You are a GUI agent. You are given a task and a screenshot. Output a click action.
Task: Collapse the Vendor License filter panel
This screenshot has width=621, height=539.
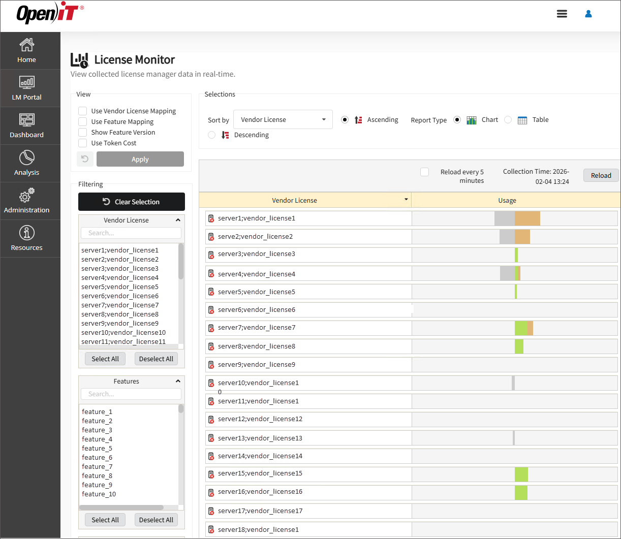(178, 220)
